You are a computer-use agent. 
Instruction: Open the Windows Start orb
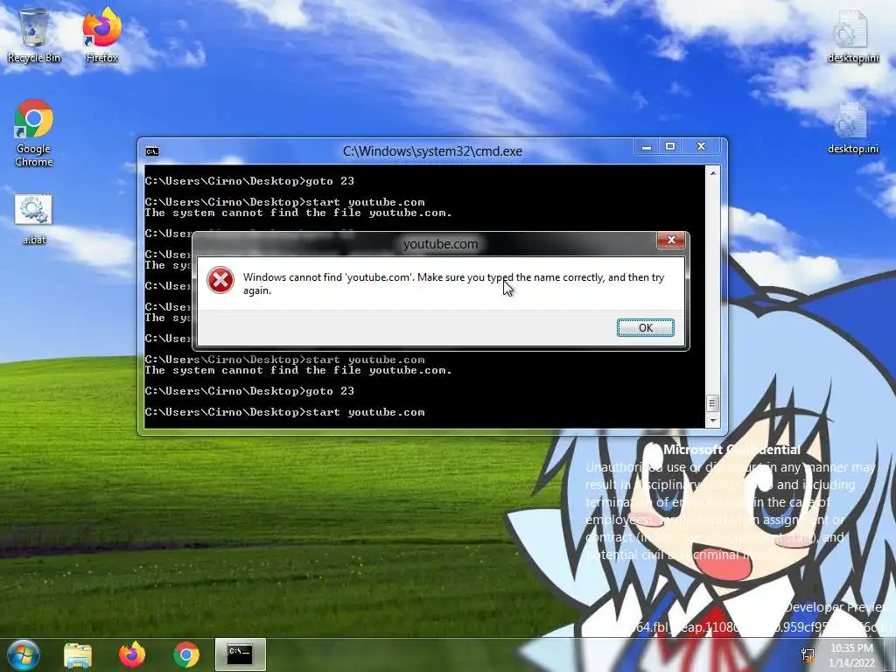(23, 654)
